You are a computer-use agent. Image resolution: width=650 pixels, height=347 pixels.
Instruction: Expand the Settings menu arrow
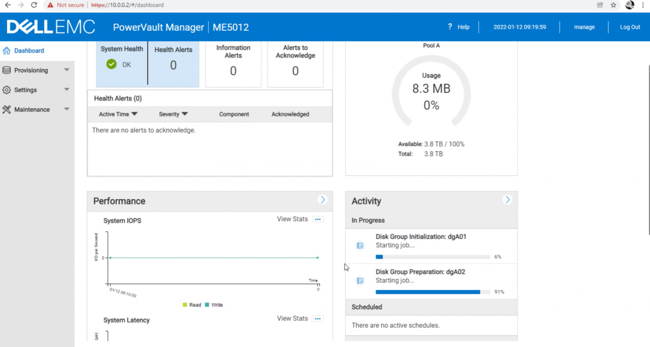pos(67,89)
